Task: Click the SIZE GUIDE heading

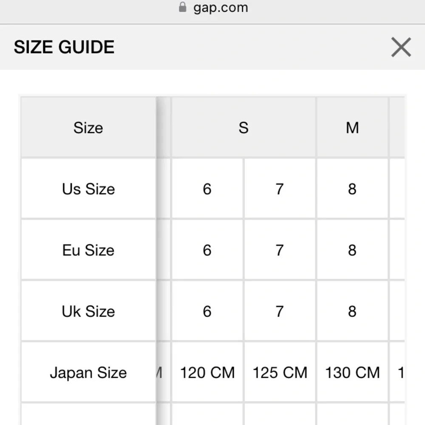Action: point(64,47)
